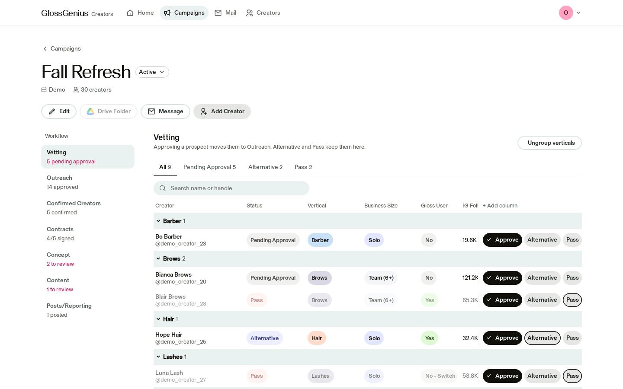This screenshot has height=389, width=623.
Task: Open the Creators navigation item
Action: click(263, 13)
